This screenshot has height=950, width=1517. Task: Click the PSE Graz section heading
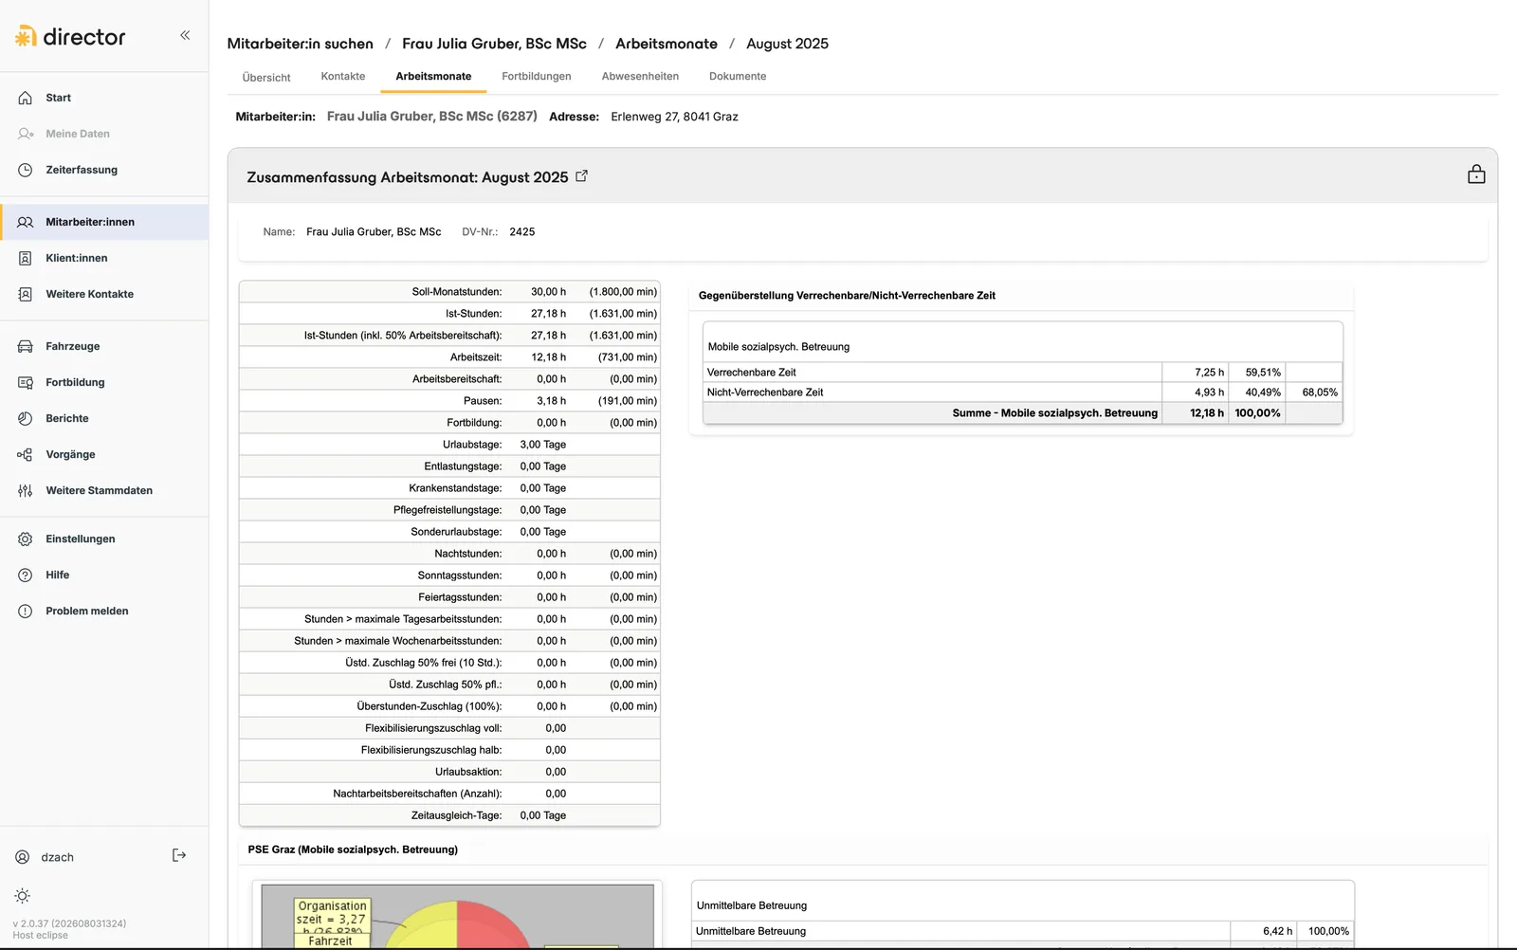point(353,850)
